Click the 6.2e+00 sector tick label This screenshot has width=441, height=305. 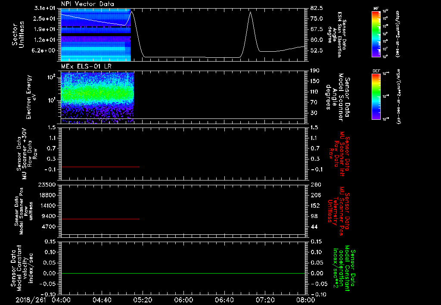44,50
